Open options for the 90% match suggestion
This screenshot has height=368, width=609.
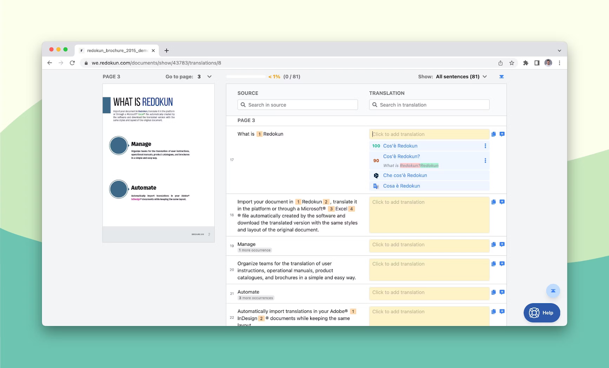(x=485, y=161)
